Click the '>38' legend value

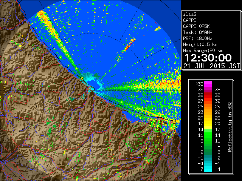tap(199, 84)
